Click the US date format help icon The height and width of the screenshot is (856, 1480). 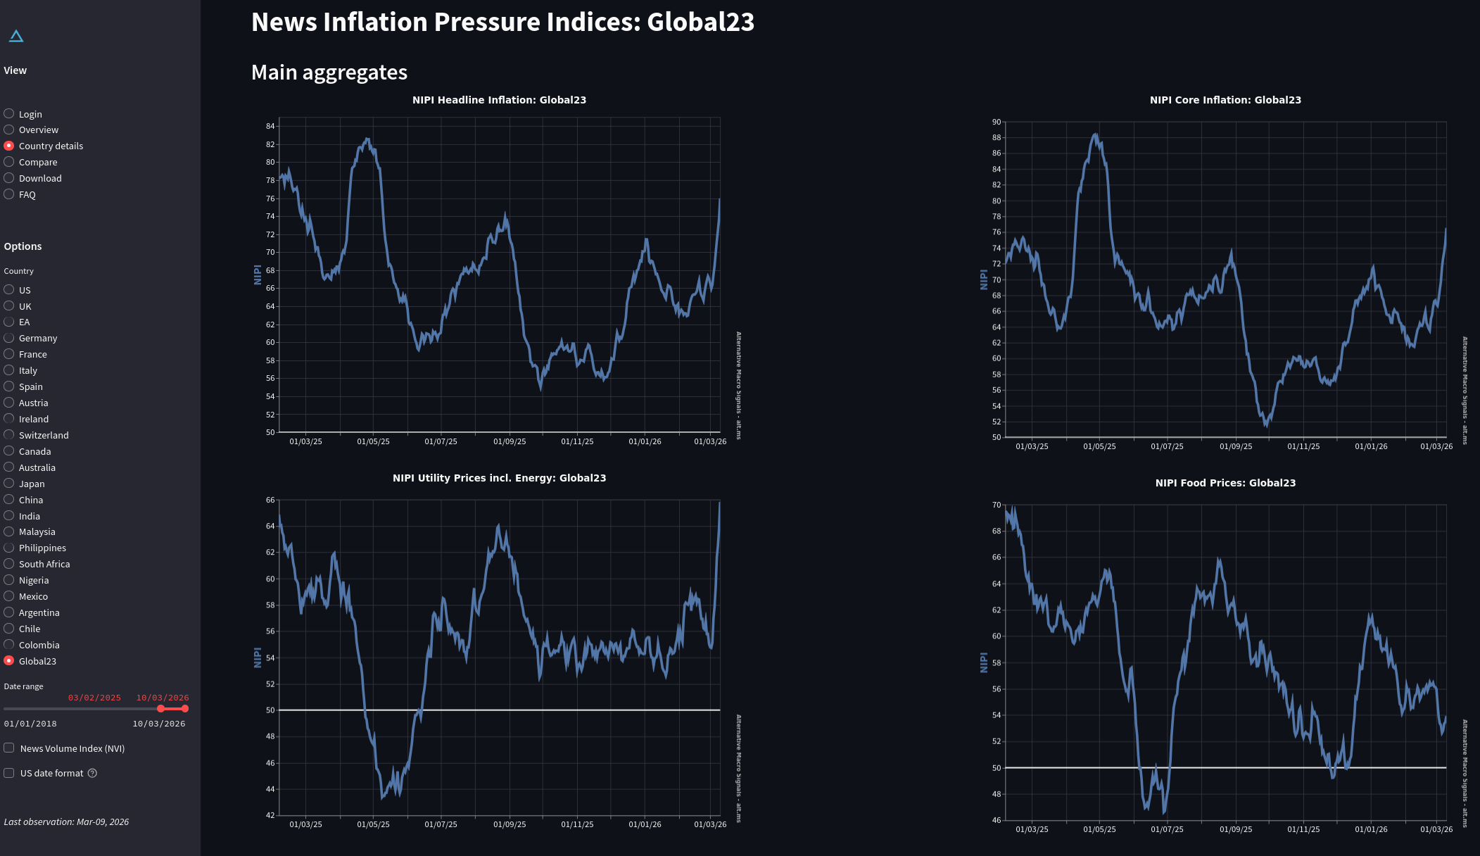click(92, 773)
